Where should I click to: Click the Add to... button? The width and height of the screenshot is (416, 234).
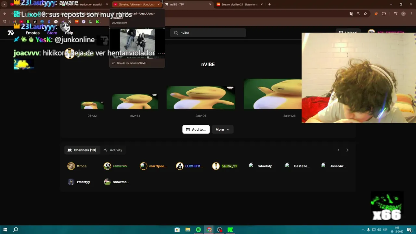(x=196, y=129)
